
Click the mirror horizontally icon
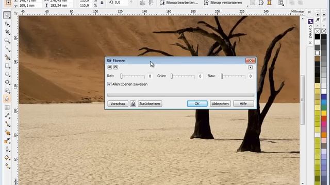[142, 3]
